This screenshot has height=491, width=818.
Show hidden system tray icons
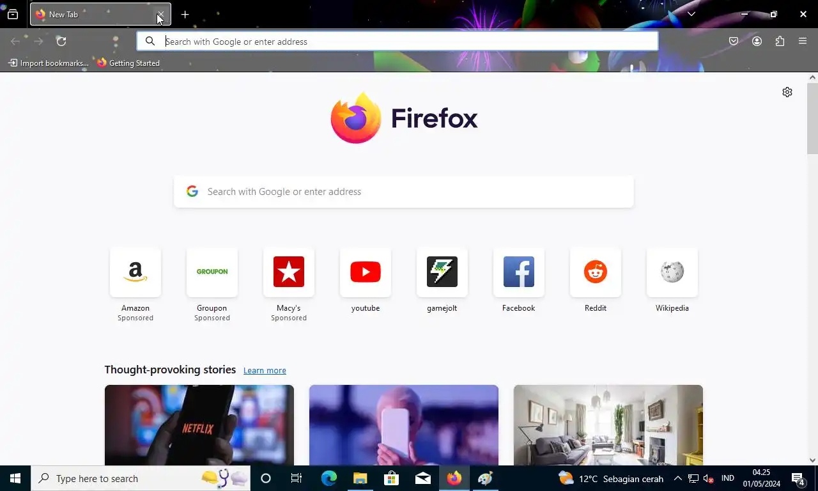(677, 478)
